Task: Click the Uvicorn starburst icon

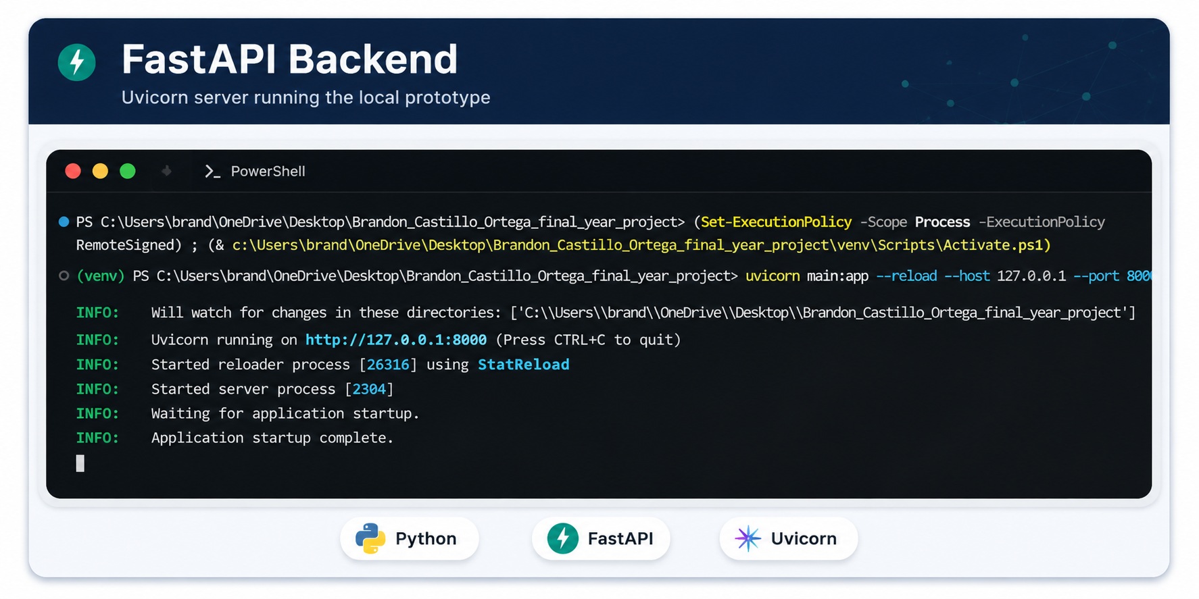Action: pos(748,538)
